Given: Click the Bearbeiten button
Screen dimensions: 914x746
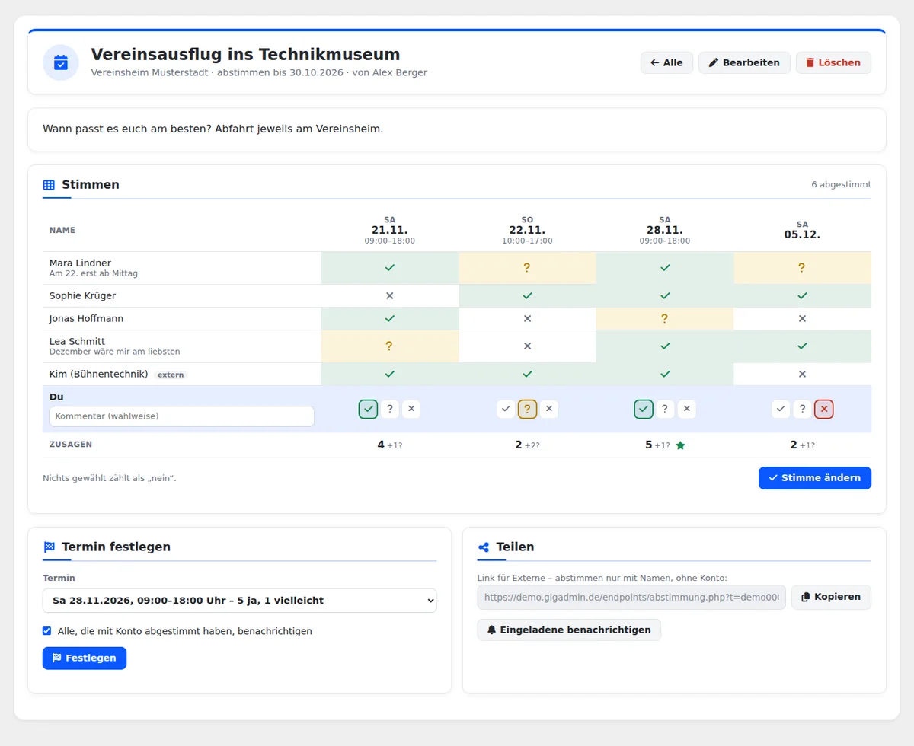Looking at the screenshot, I should coord(744,62).
